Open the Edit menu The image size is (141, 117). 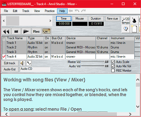(x=15, y=11)
